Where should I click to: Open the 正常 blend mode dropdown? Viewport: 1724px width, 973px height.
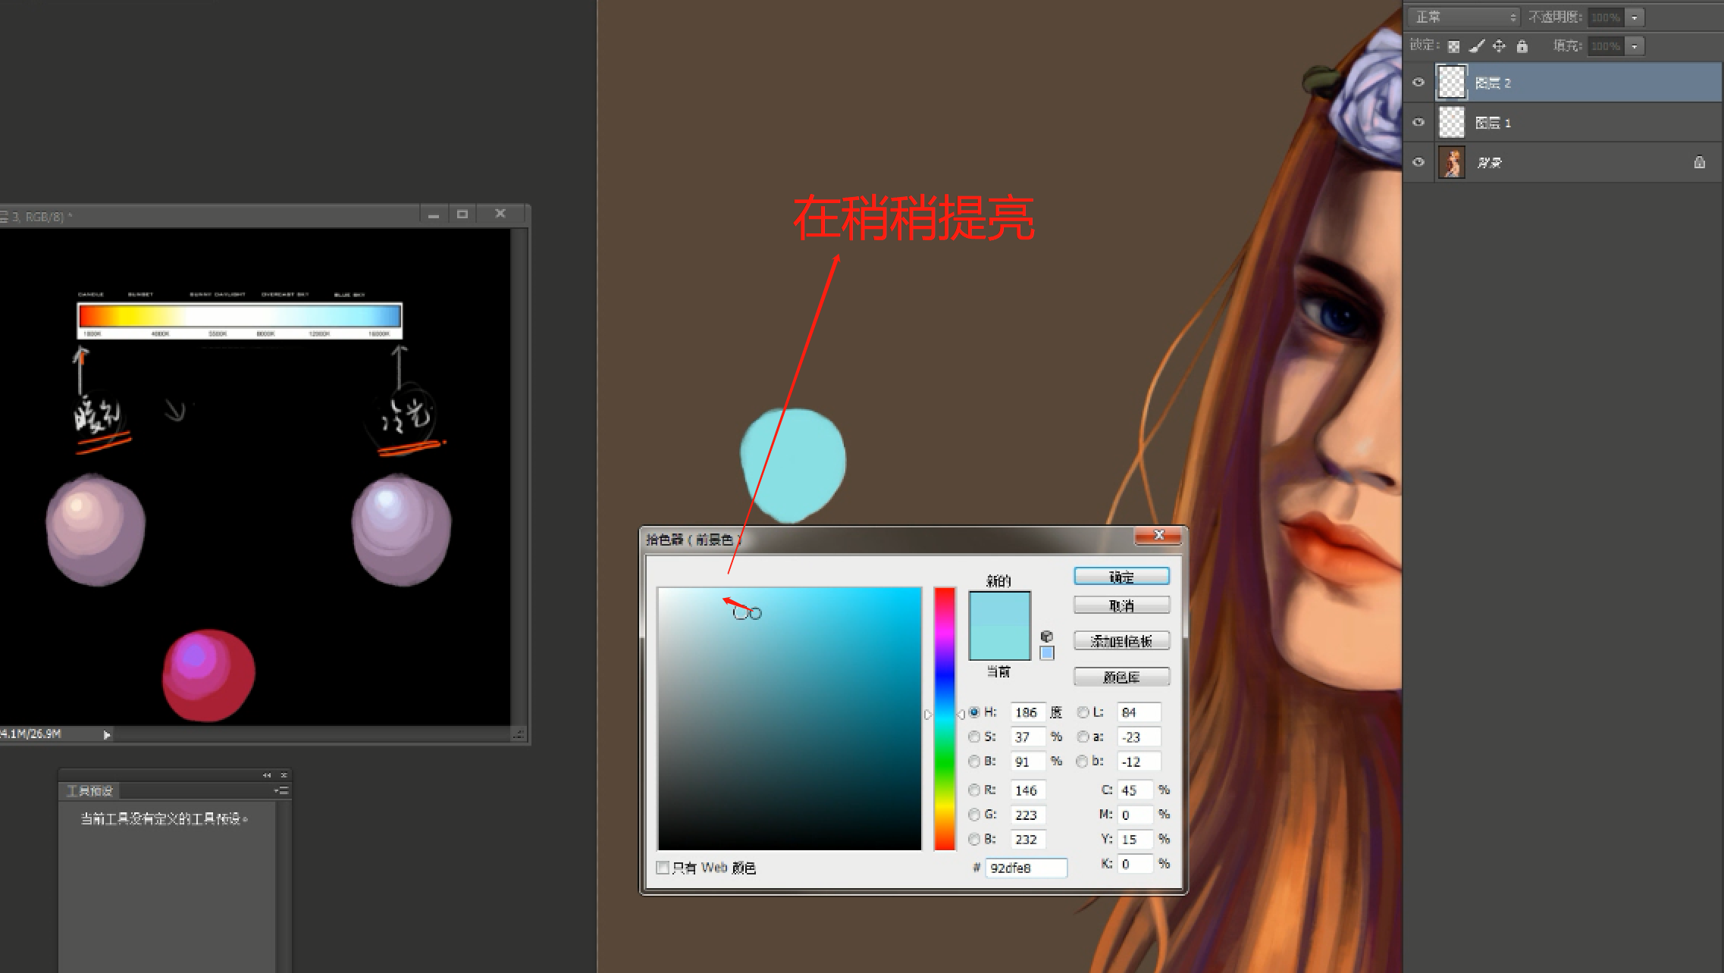tap(1465, 17)
